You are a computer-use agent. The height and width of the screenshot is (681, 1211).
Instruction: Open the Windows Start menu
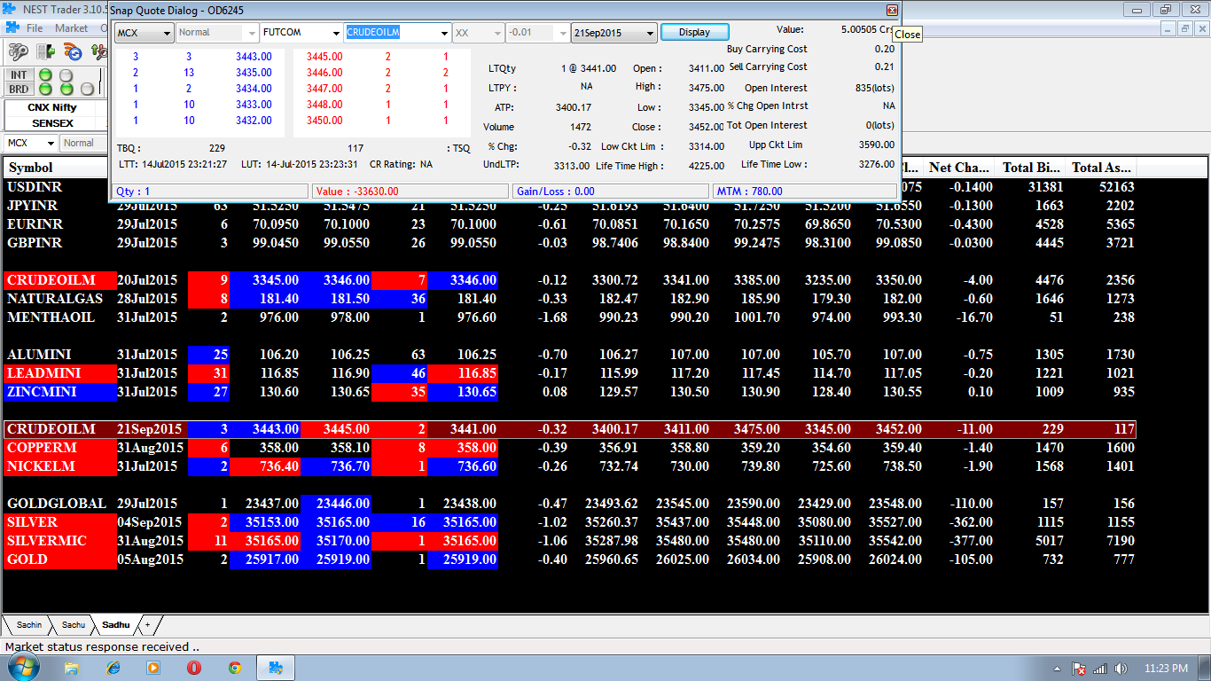[x=23, y=667]
